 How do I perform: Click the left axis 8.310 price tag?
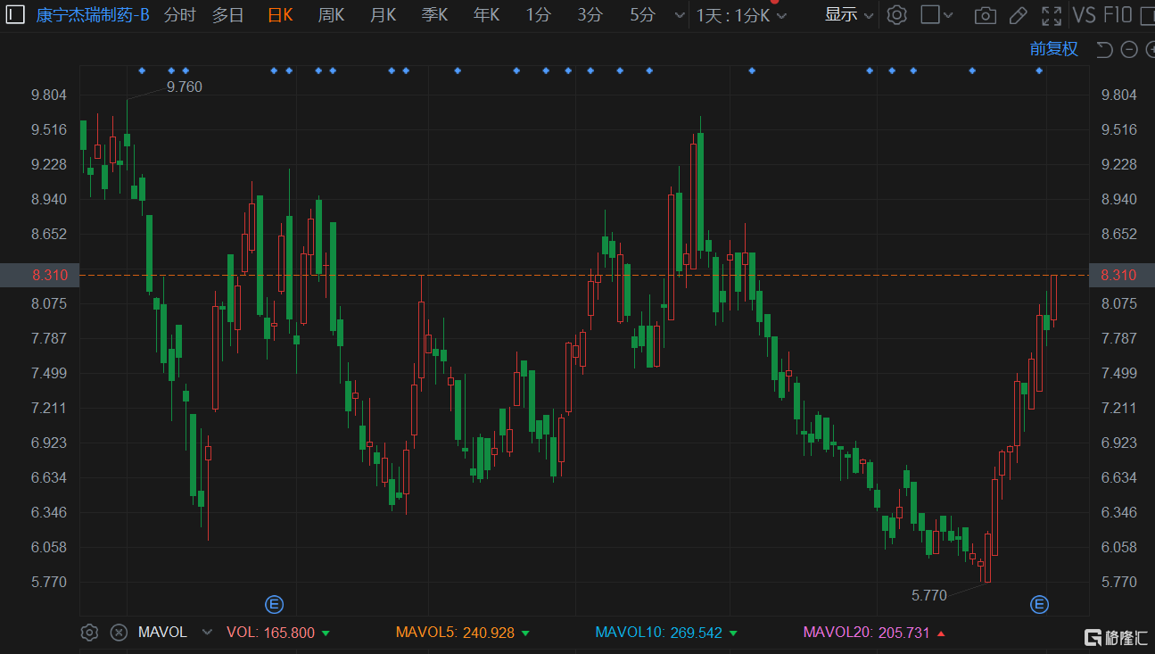coord(39,275)
